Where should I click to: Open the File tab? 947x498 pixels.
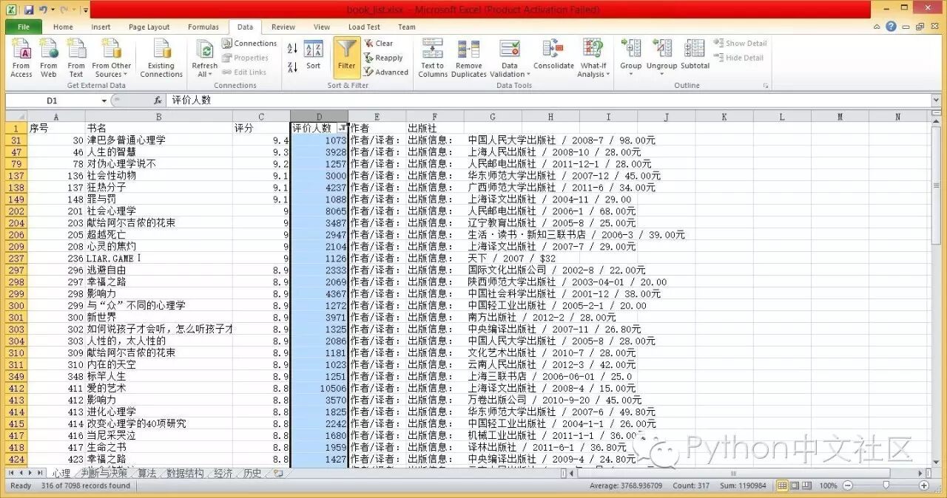point(24,27)
